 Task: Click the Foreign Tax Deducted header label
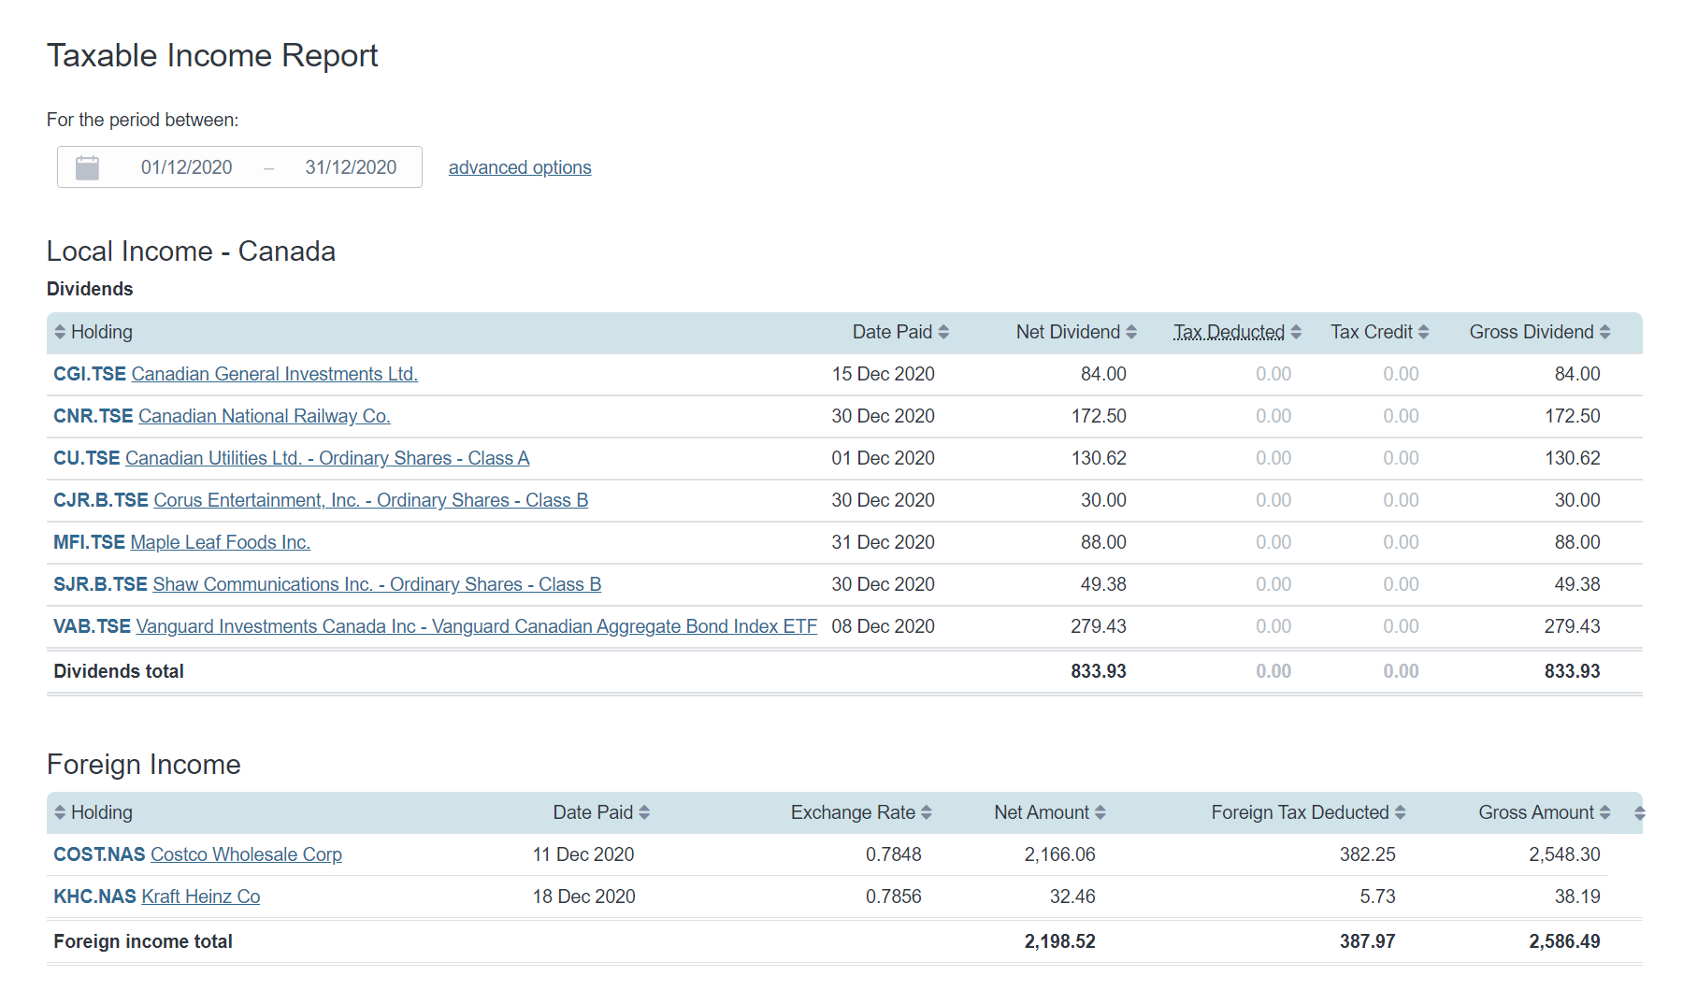point(1300,812)
